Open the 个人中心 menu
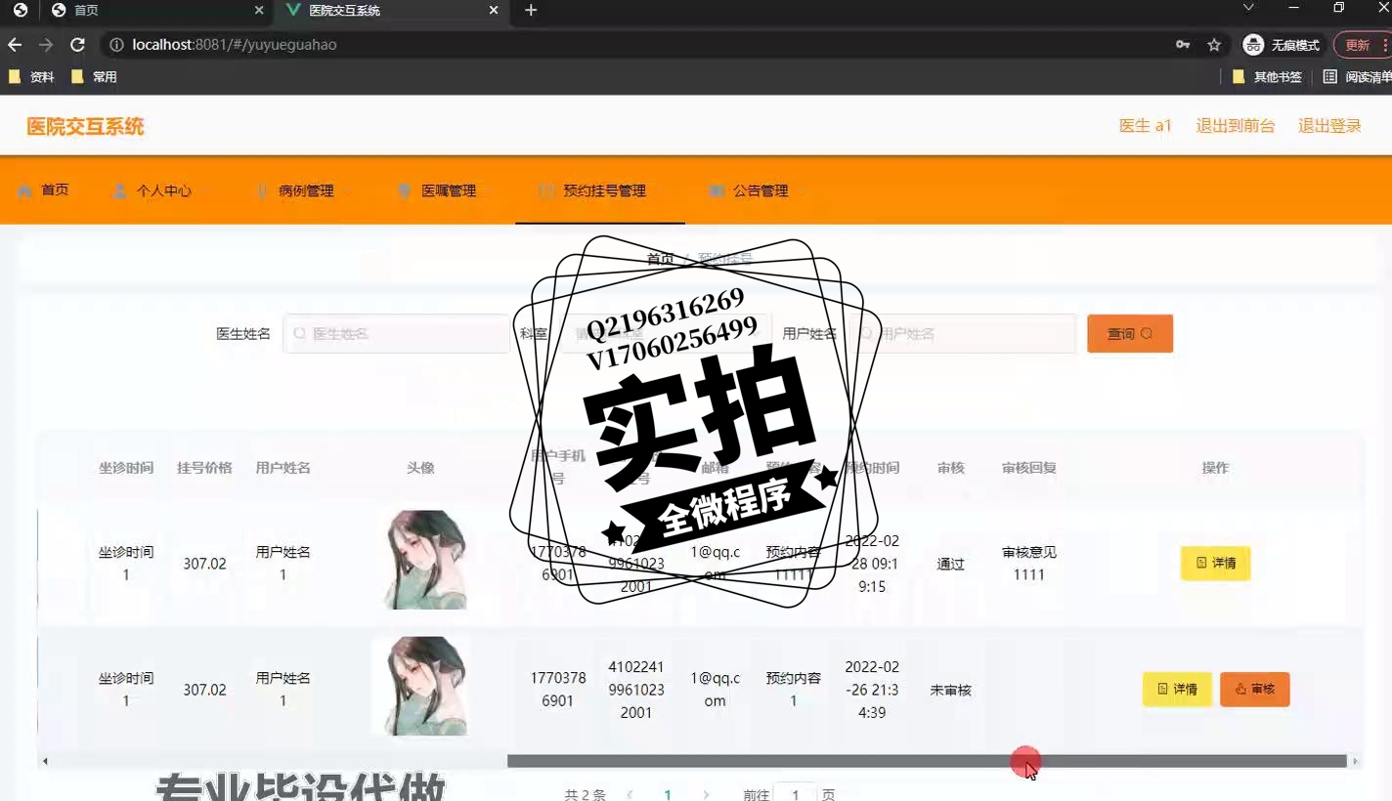Screen dimensions: 1392x801 162,190
